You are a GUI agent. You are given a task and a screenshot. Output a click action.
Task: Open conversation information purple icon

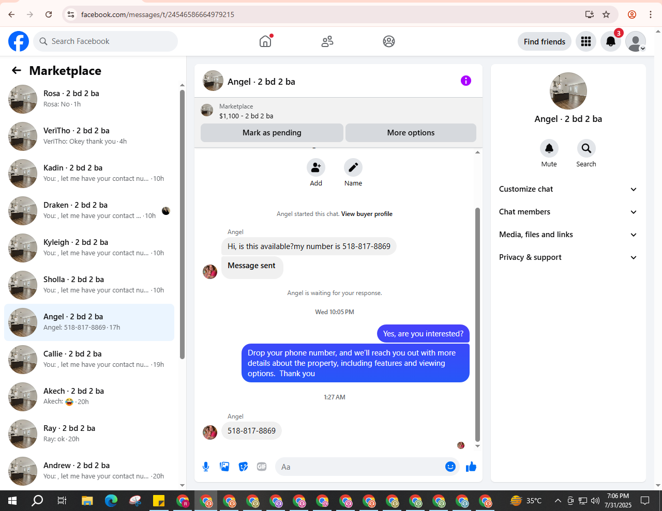click(x=466, y=81)
